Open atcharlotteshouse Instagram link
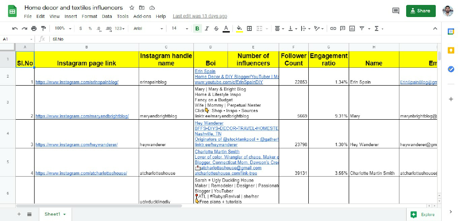Screen dimensions: 460x221 [x=81, y=173]
